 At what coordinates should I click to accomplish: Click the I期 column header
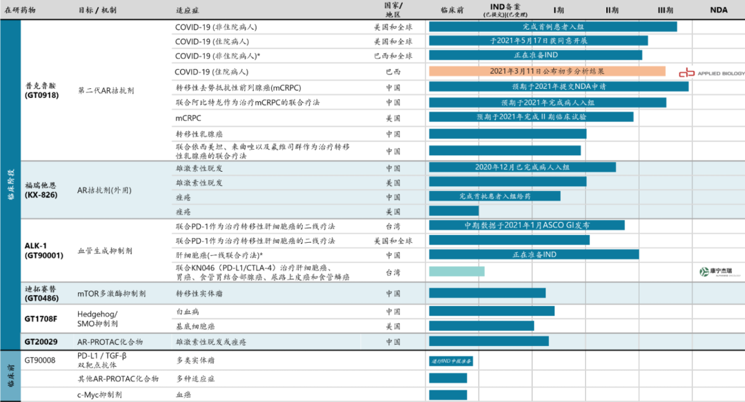click(x=559, y=10)
